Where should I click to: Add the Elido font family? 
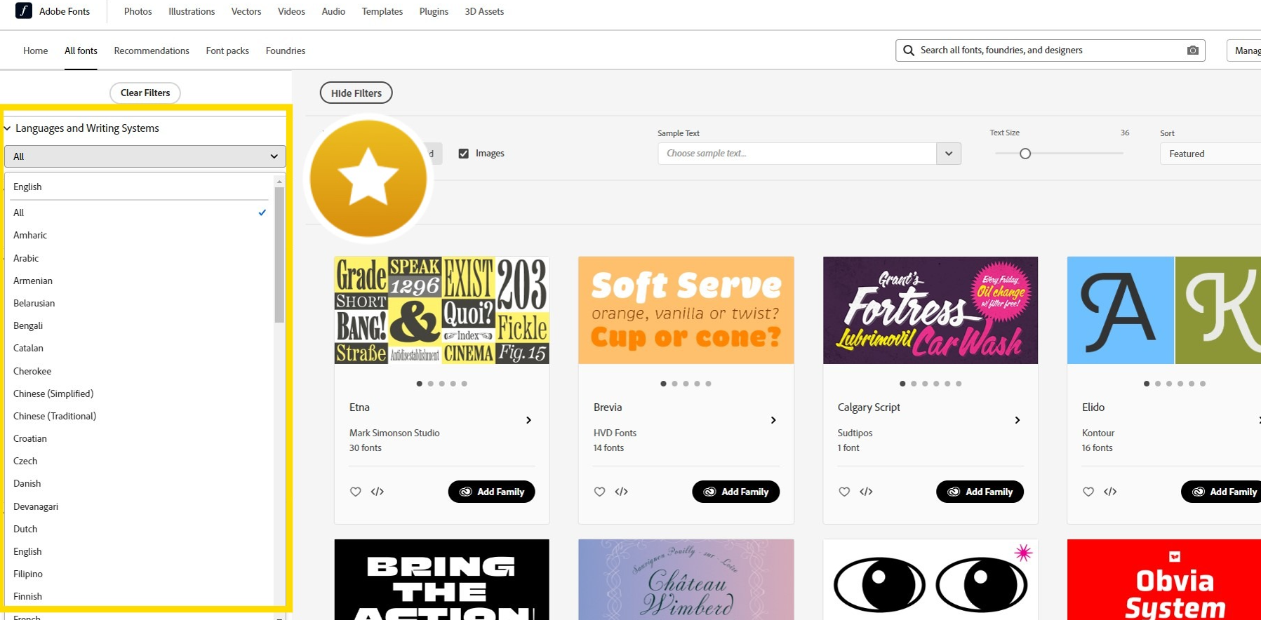pyautogui.click(x=1222, y=492)
